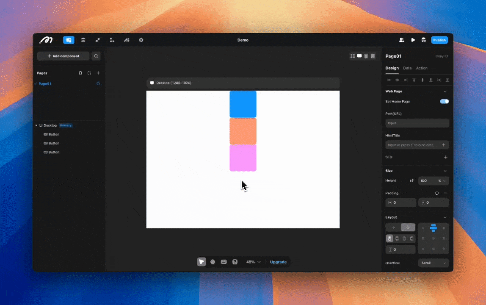Screen dimensions: 486x305
Task: Click the search icon next to Add component
Action: pyautogui.click(x=96, y=56)
